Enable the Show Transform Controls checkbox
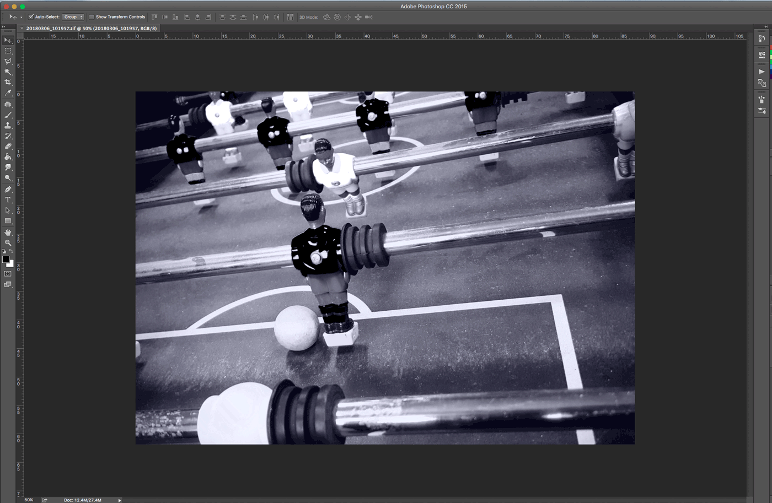Screen dimensions: 772x503 pyautogui.click(x=92, y=17)
